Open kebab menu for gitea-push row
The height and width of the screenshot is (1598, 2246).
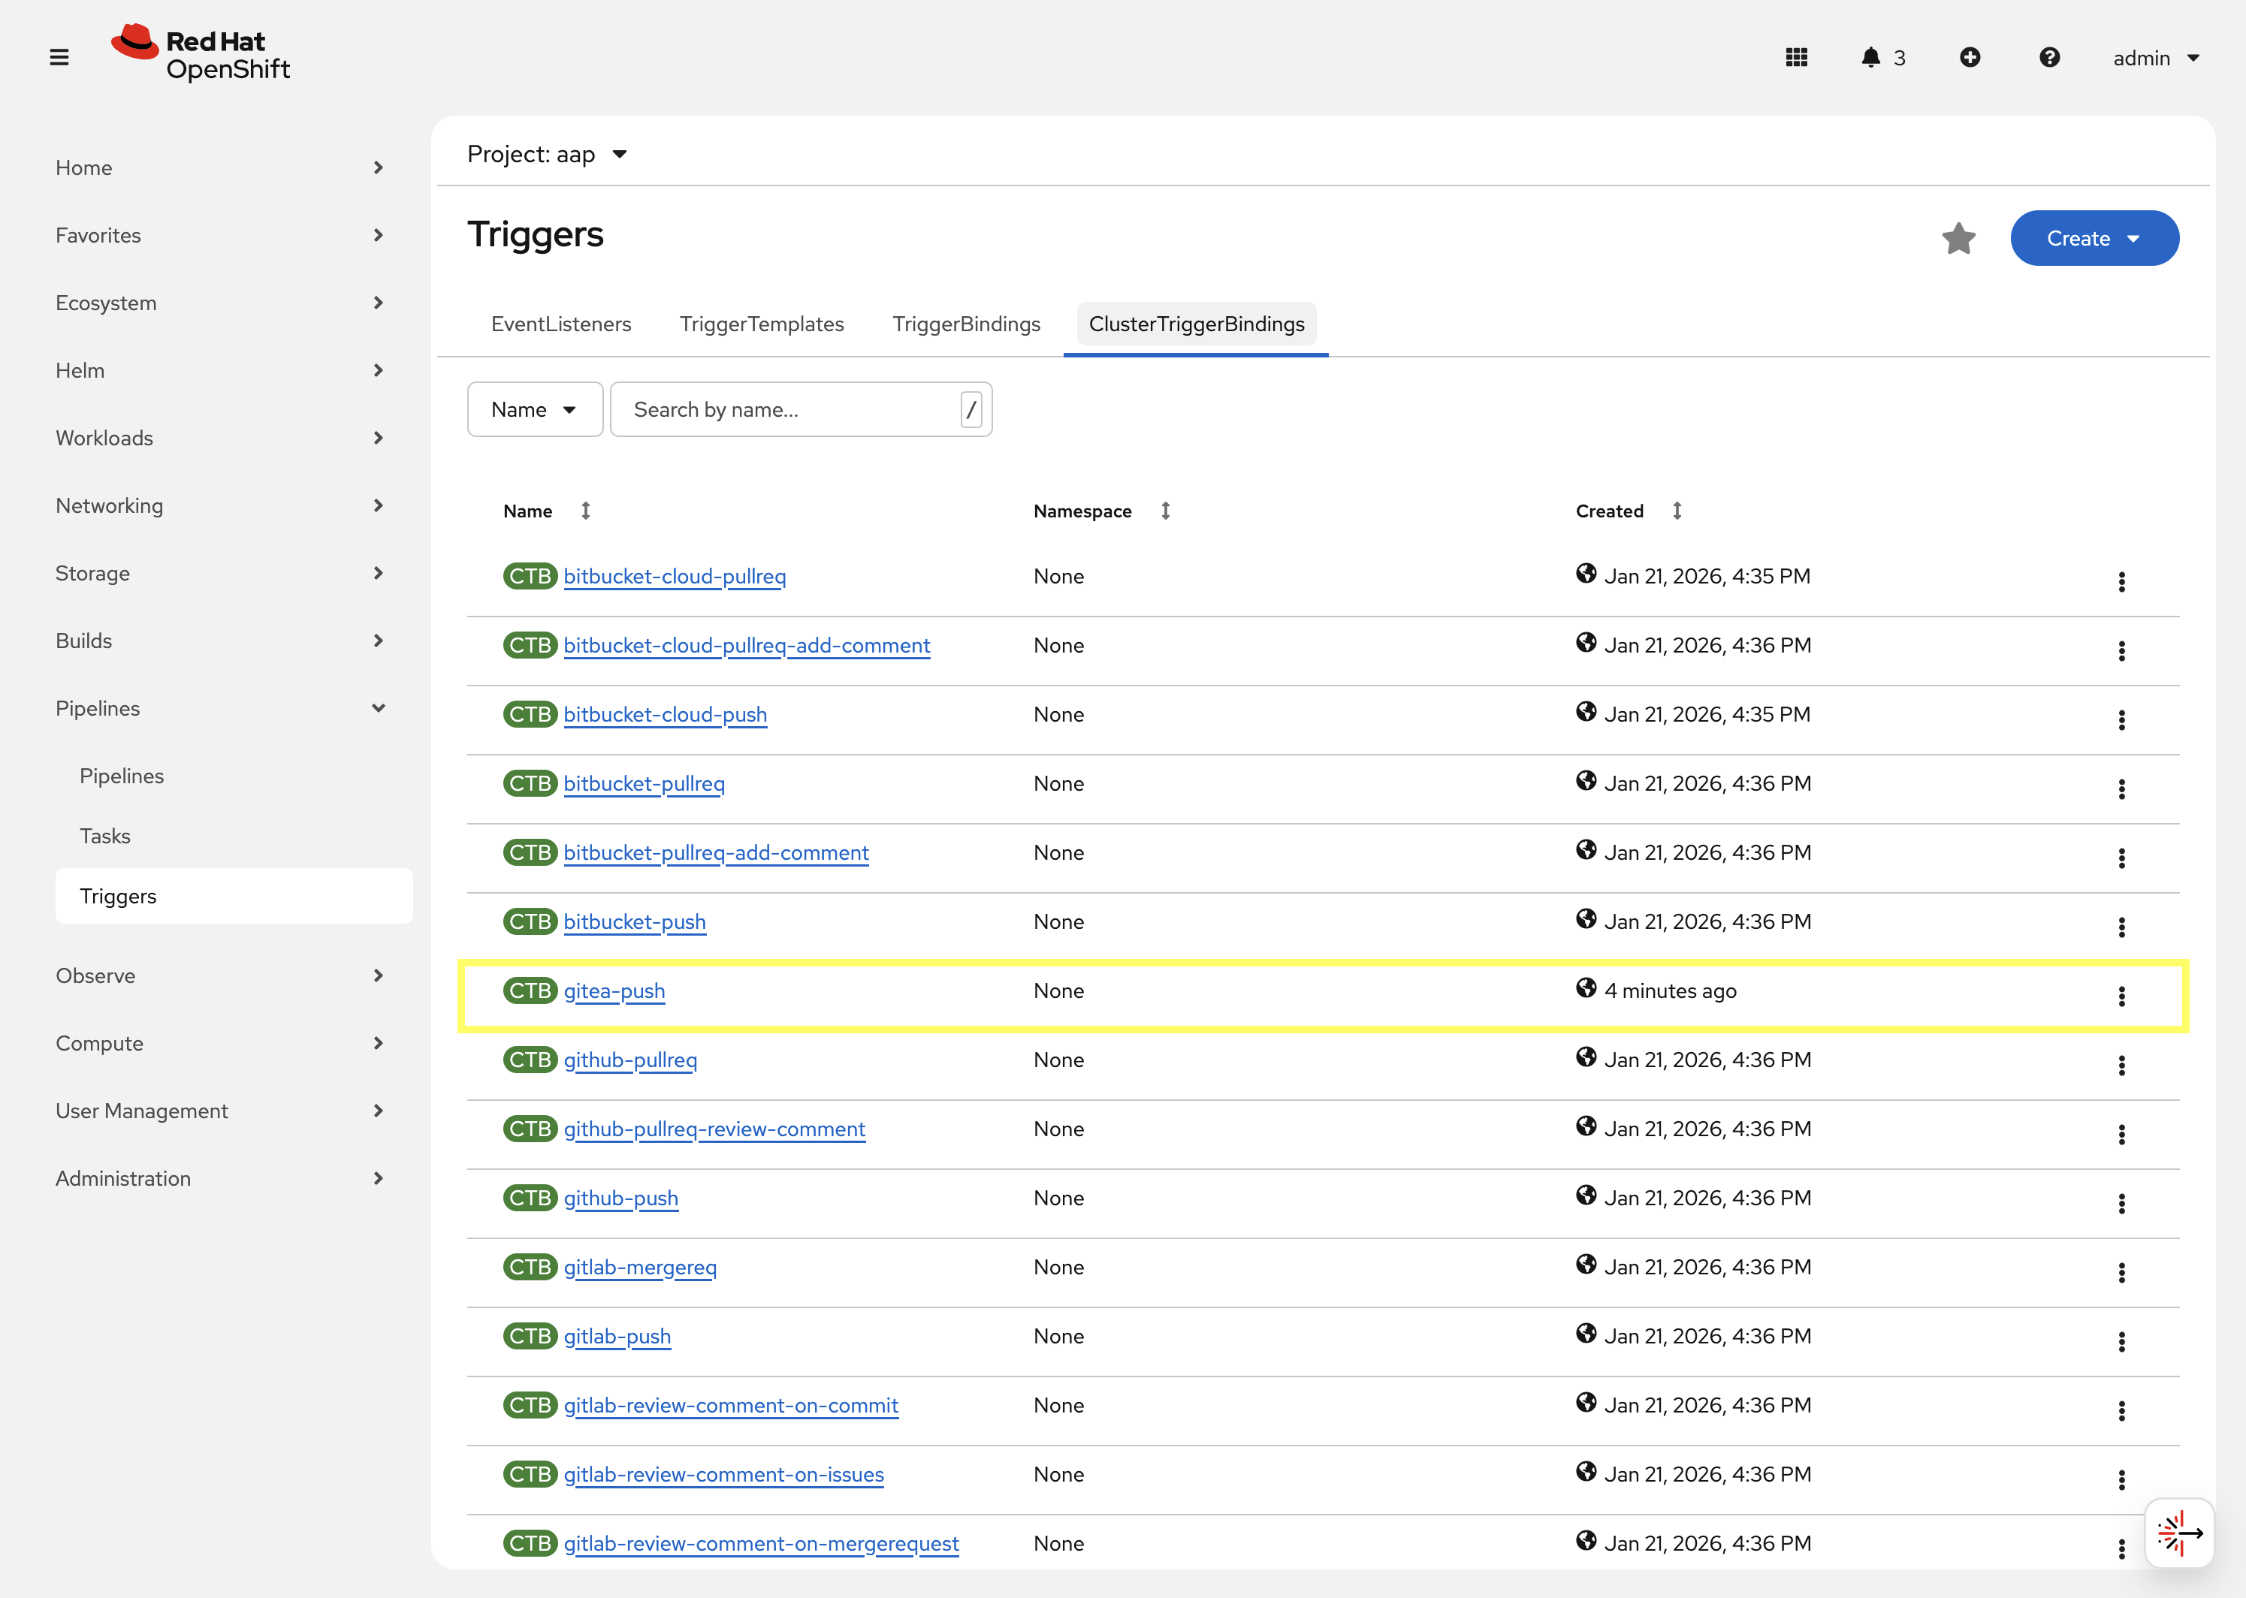click(x=2121, y=996)
